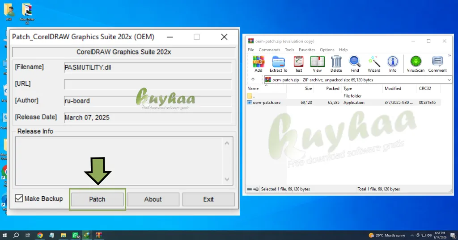This screenshot has height=240, width=458.
Task: Open the View tool in WinRAR
Action: 317,64
